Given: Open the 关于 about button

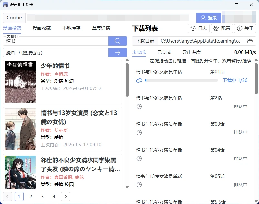Looking at the screenshot, I should point(245,28).
